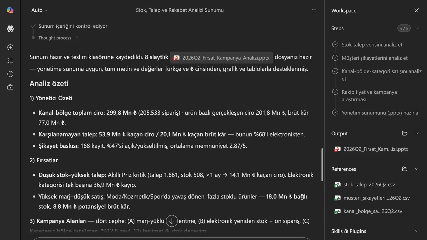Click the chat vertical scrollbar

click(322, 164)
